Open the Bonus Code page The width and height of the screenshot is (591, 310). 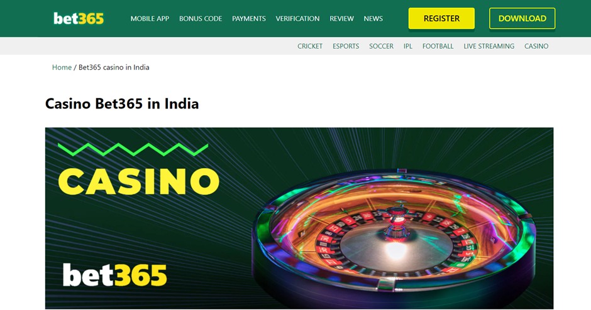click(201, 18)
